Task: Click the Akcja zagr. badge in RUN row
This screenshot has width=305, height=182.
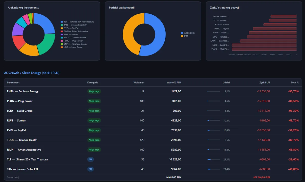Action: tap(94, 120)
